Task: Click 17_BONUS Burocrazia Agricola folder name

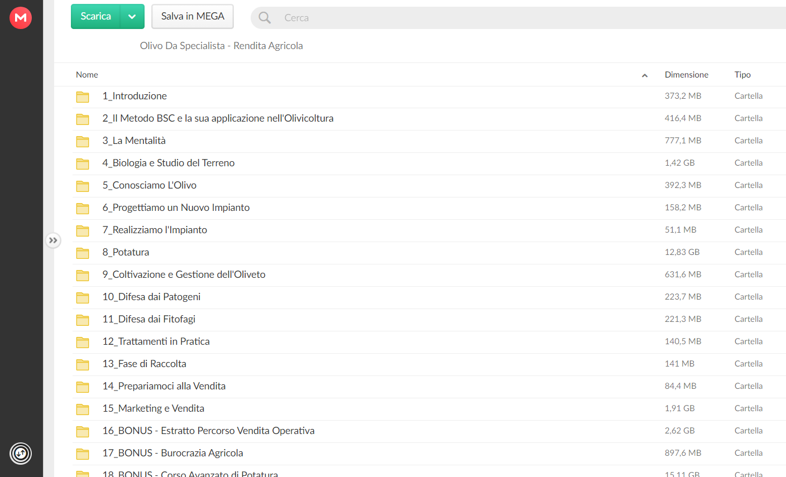Action: [x=173, y=453]
